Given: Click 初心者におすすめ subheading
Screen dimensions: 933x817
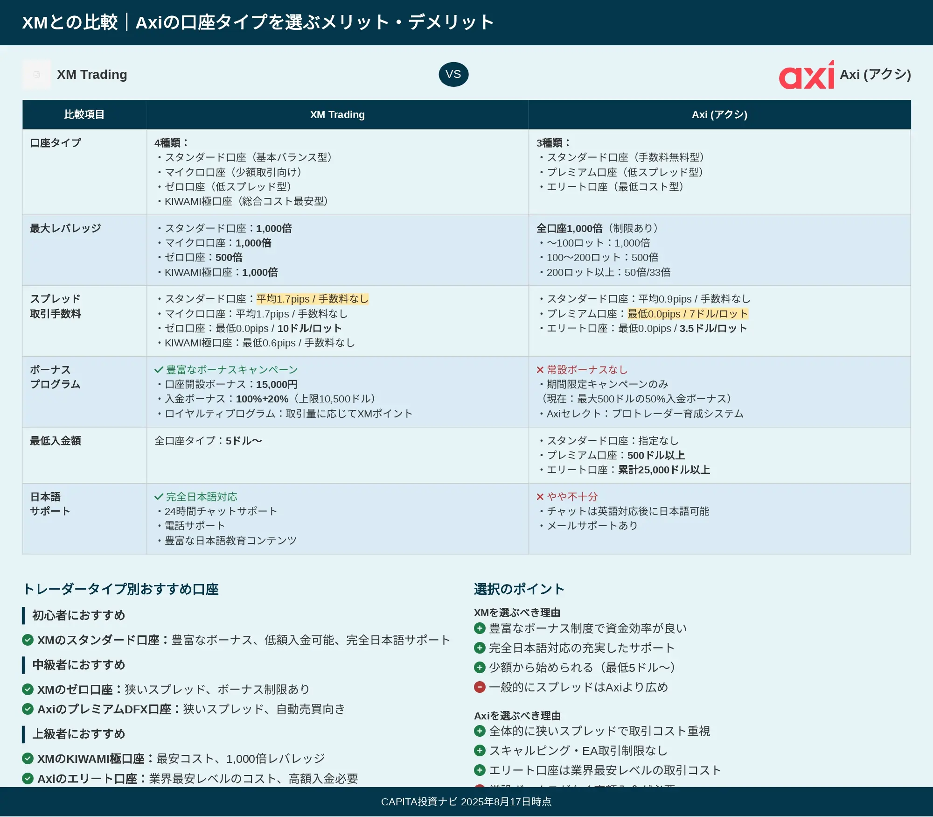Looking at the screenshot, I should (x=79, y=615).
